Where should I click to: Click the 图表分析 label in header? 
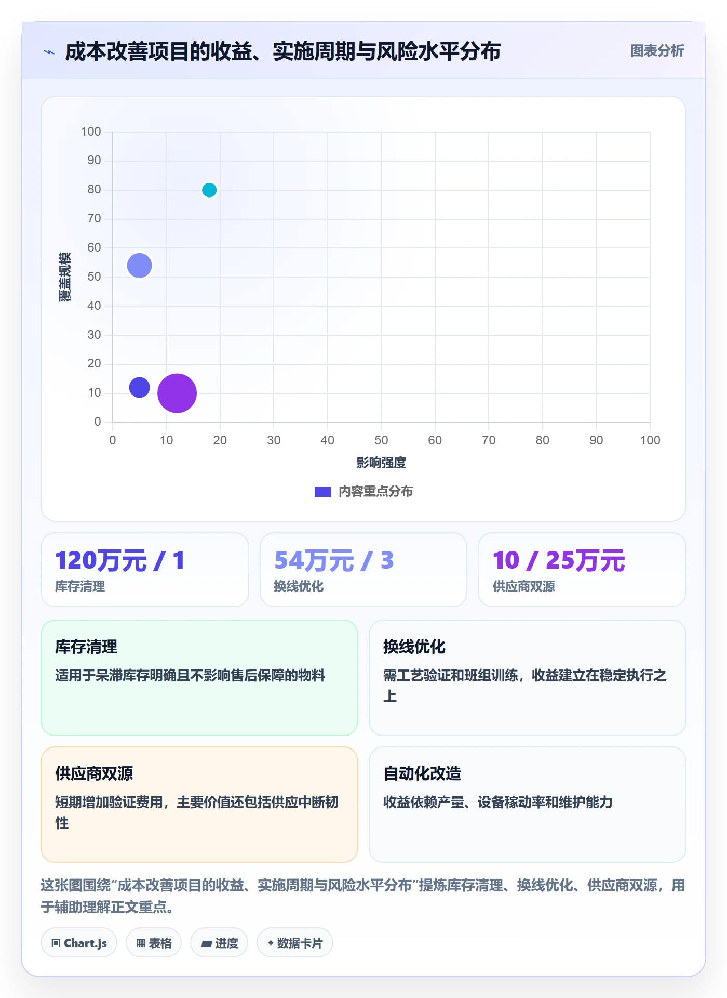[657, 51]
